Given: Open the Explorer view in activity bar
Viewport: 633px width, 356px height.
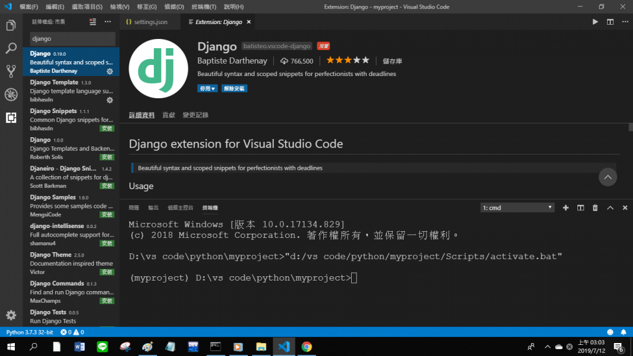Looking at the screenshot, I should (11, 25).
